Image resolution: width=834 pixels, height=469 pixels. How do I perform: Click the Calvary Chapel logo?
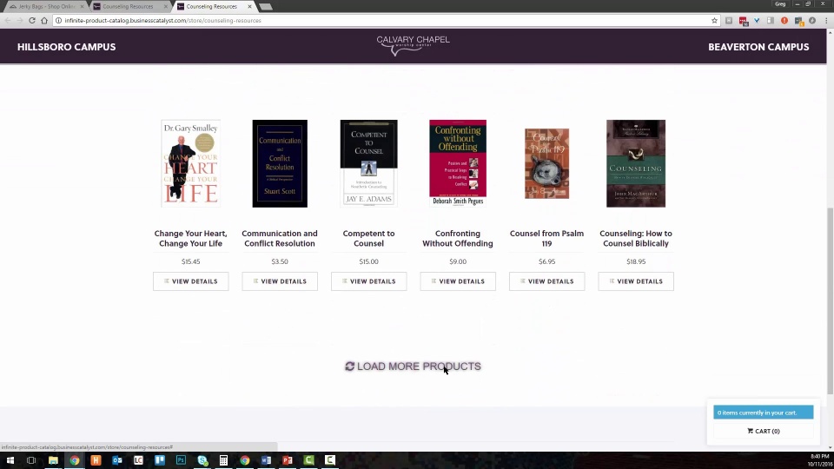tap(414, 45)
